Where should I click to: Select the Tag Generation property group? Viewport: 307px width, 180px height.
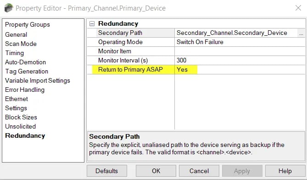27,71
